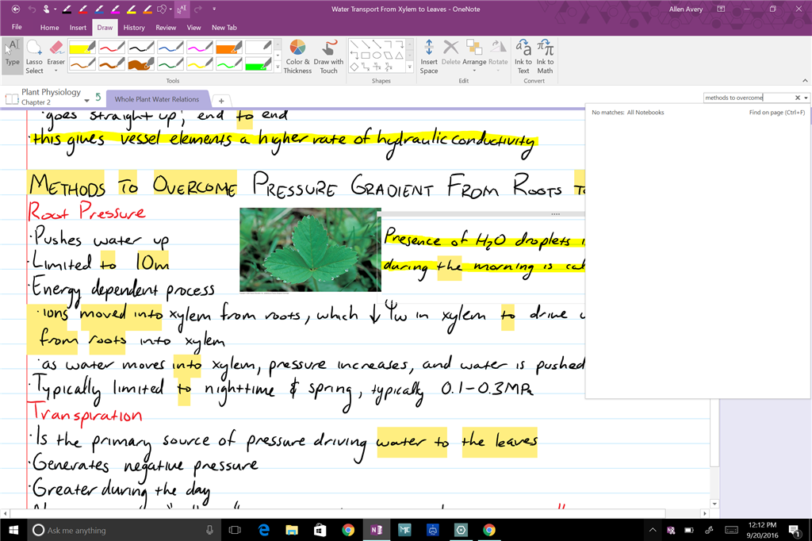This screenshot has height=541, width=812.
Task: Choose the magenta thin pen in the ribbon gallery
Action: 200,48
